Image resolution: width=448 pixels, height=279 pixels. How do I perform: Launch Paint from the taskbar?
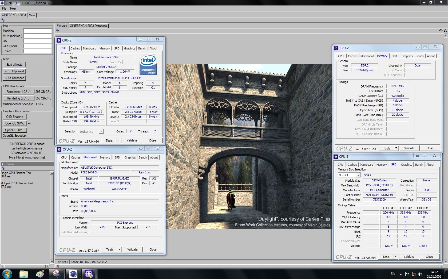(x=40, y=274)
